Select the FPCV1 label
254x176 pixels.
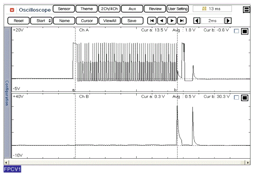coord(12,169)
